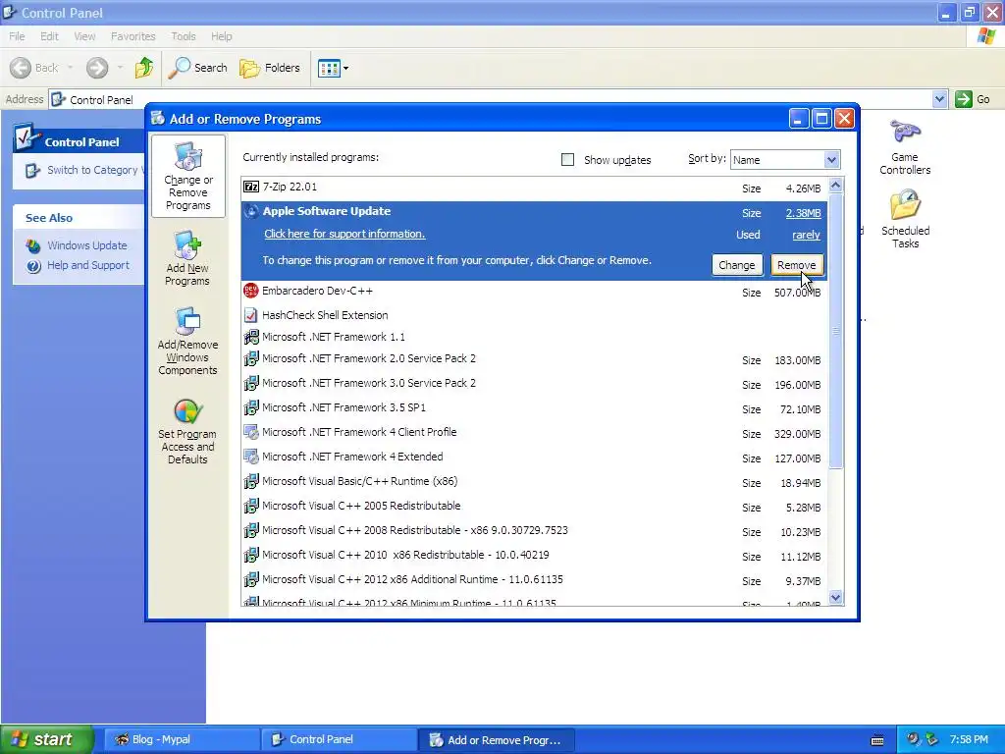Expand the Address bar dropdown arrow
Screen dimensions: 1005x754
coord(939,99)
